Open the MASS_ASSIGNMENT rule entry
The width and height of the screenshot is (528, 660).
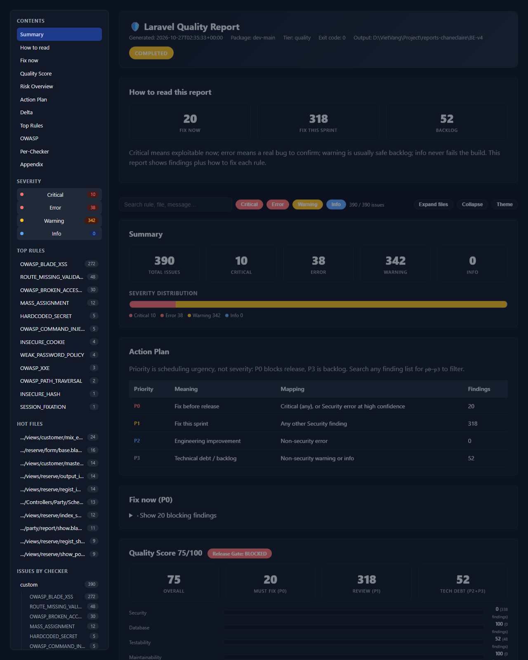59,303
